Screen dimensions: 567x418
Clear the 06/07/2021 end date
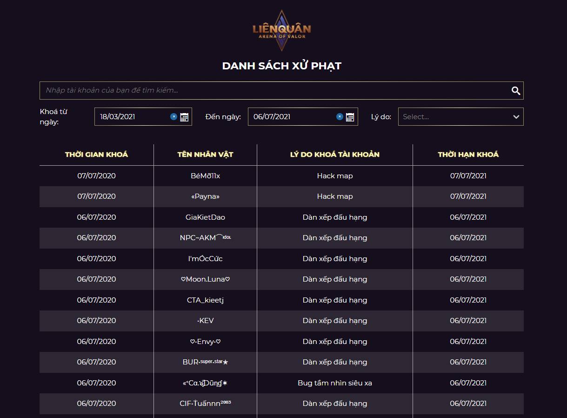tap(340, 117)
